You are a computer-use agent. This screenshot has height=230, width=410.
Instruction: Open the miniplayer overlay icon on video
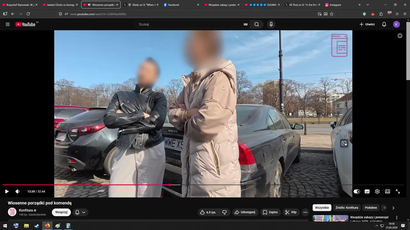[x=344, y=143]
